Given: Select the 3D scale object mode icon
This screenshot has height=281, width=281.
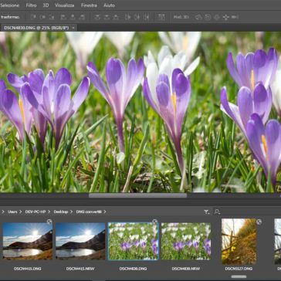Looking at the screenshot, I should tap(235, 17).
